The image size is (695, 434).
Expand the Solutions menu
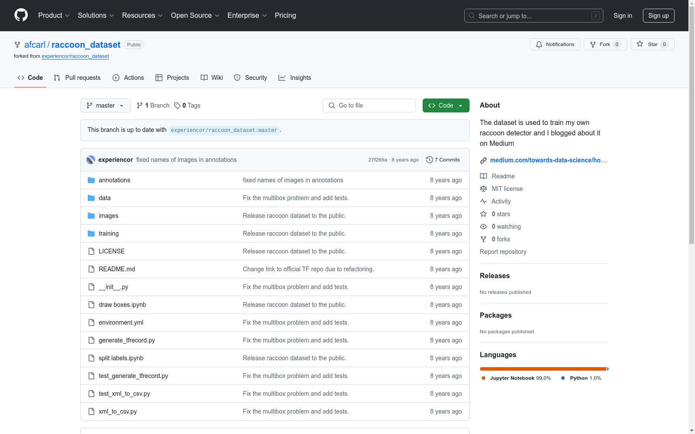pyautogui.click(x=96, y=16)
